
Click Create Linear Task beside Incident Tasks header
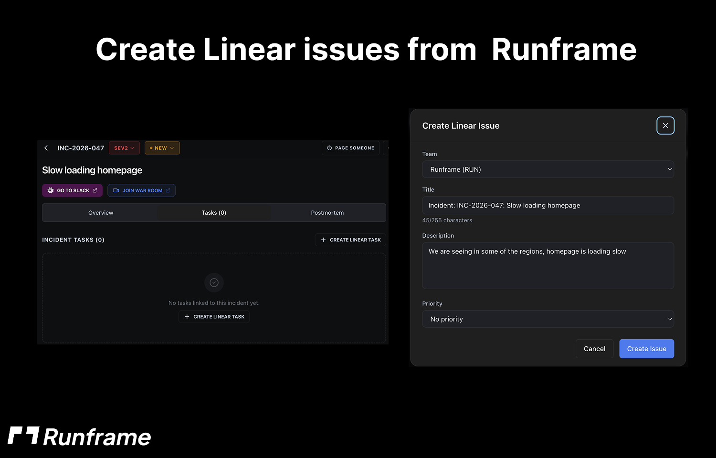click(x=350, y=240)
